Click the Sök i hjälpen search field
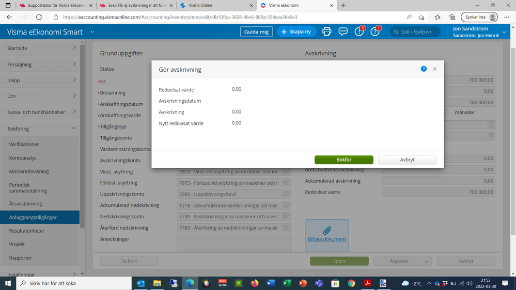The height and width of the screenshot is (290, 516). (417, 32)
